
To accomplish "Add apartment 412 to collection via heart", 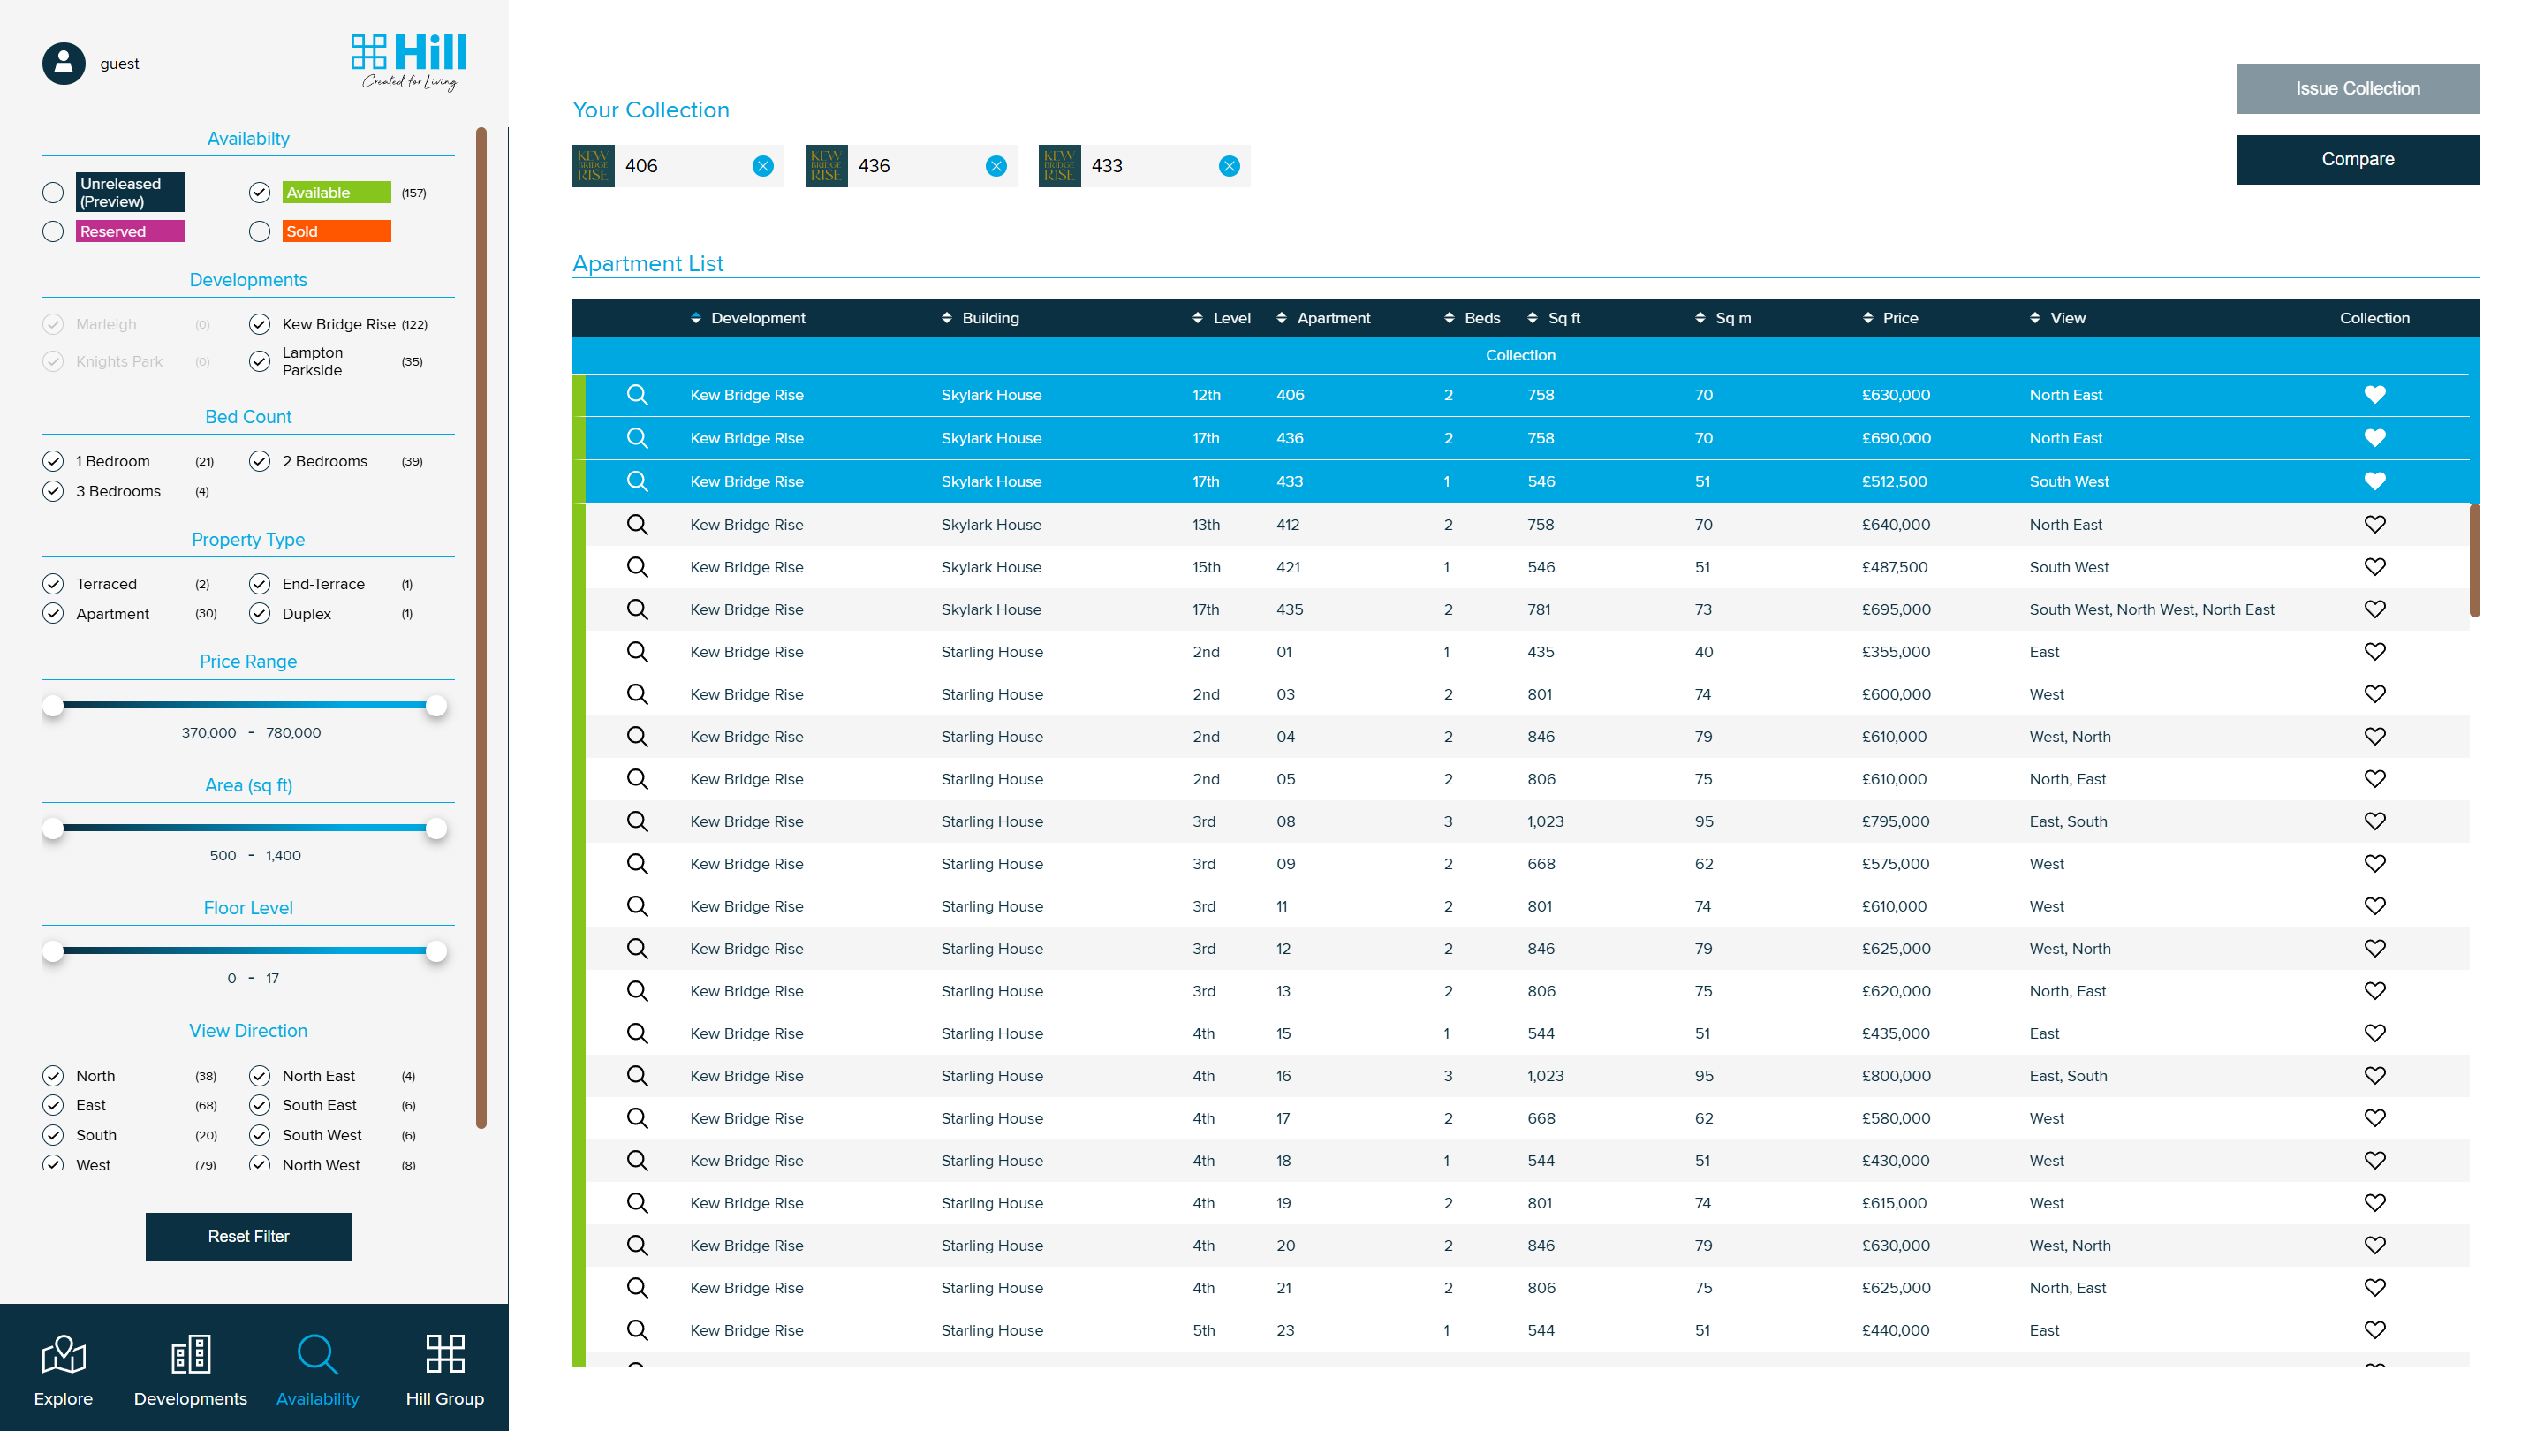I will pos(2374,525).
